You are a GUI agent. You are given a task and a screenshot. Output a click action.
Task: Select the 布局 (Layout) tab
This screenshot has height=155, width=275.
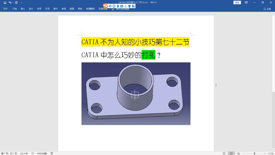tap(39, 9)
